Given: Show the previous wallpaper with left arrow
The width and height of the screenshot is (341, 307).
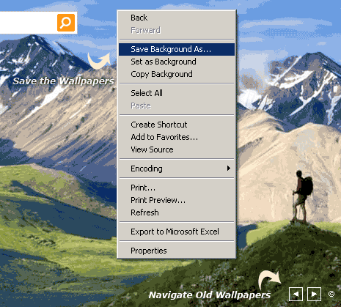Looking at the screenshot, I should point(296,294).
